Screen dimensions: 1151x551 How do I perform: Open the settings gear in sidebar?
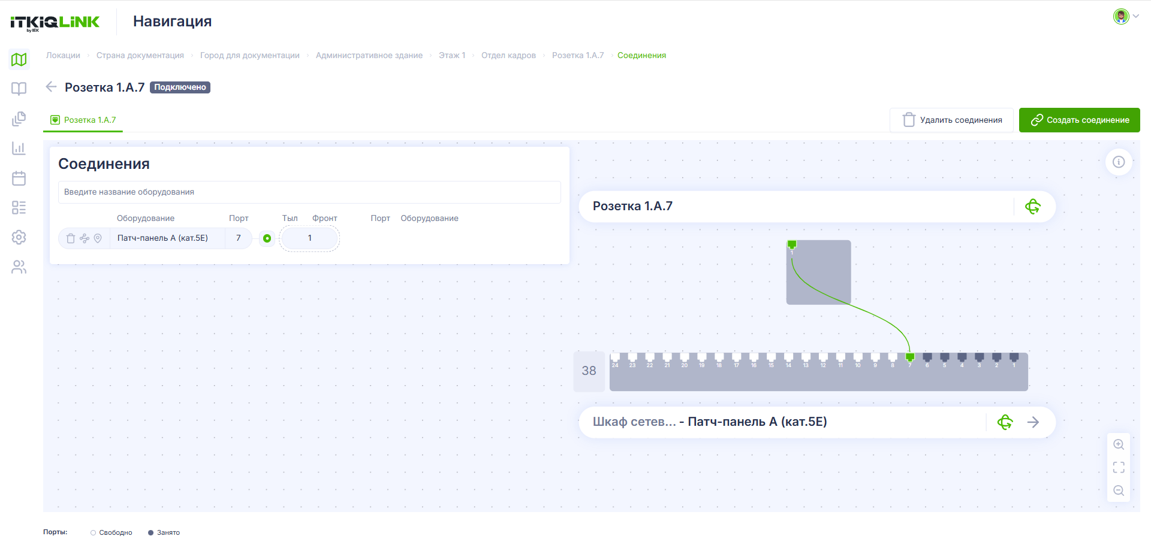tap(19, 237)
